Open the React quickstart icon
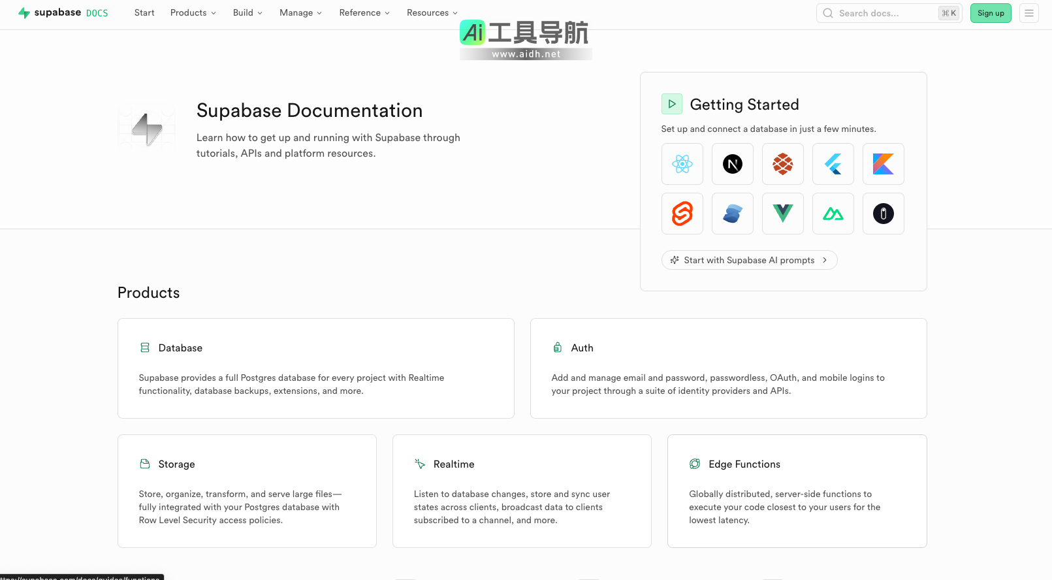Image resolution: width=1052 pixels, height=580 pixels. coord(682,164)
